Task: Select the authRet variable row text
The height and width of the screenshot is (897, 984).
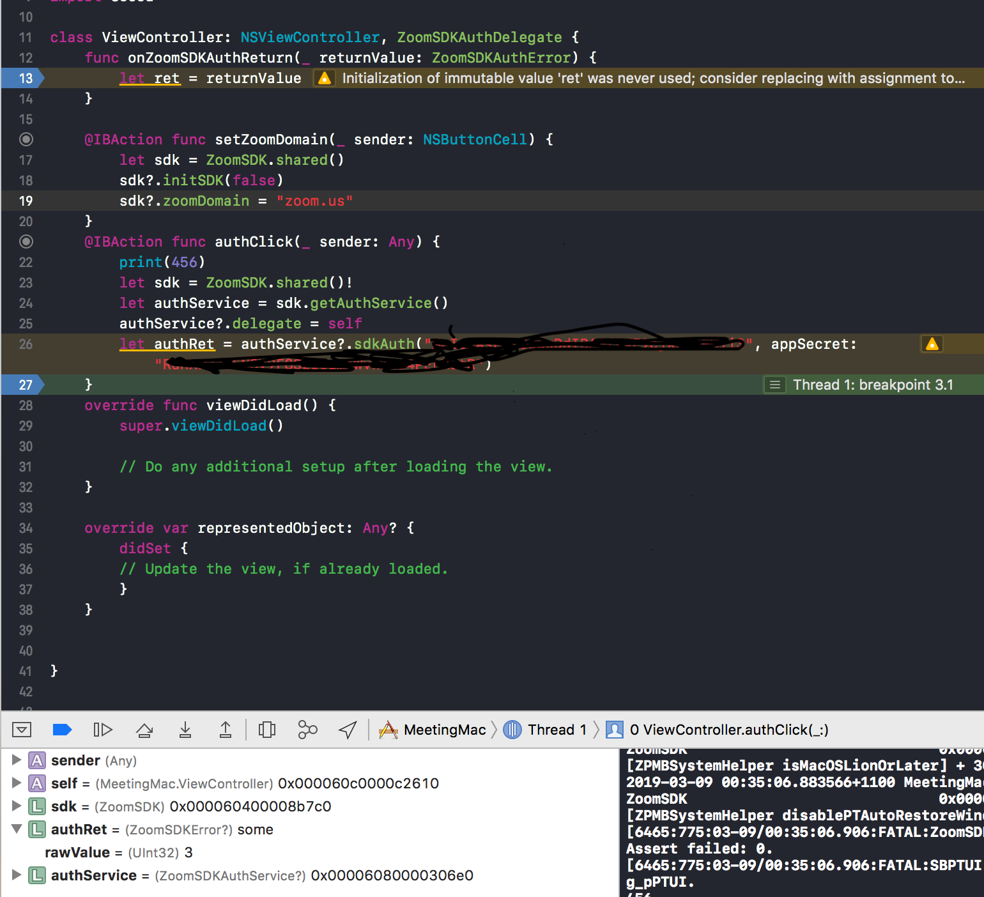Action: click(x=162, y=829)
